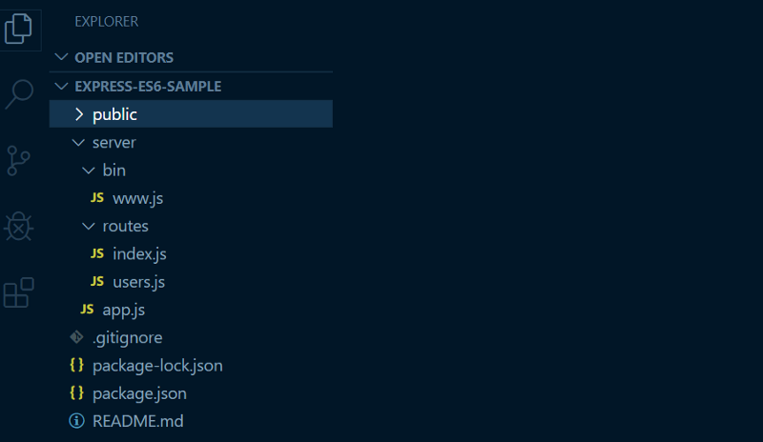
Task: Open the Extensions blocks icon
Action: pos(18,292)
